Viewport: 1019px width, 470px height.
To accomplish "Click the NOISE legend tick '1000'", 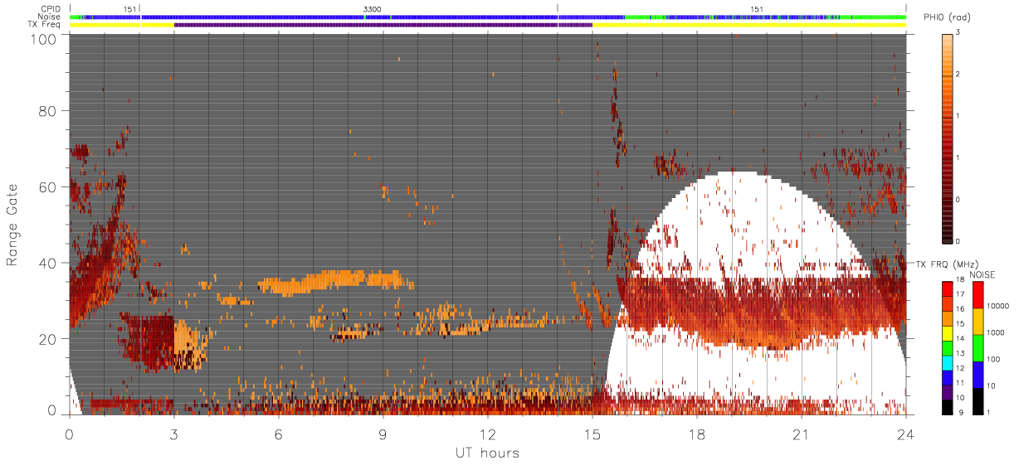I will (x=997, y=332).
